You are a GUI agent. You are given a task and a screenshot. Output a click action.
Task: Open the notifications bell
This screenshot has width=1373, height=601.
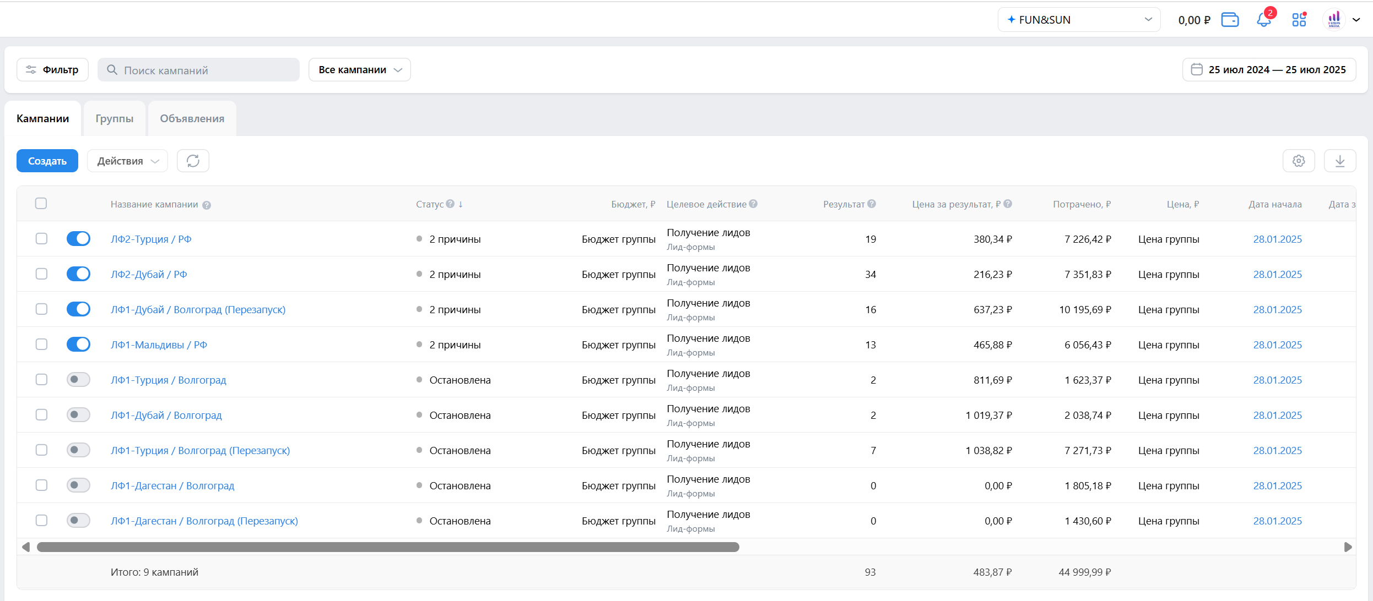pos(1263,20)
